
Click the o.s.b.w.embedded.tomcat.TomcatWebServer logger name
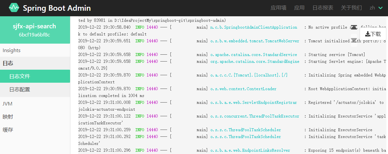point(255,41)
